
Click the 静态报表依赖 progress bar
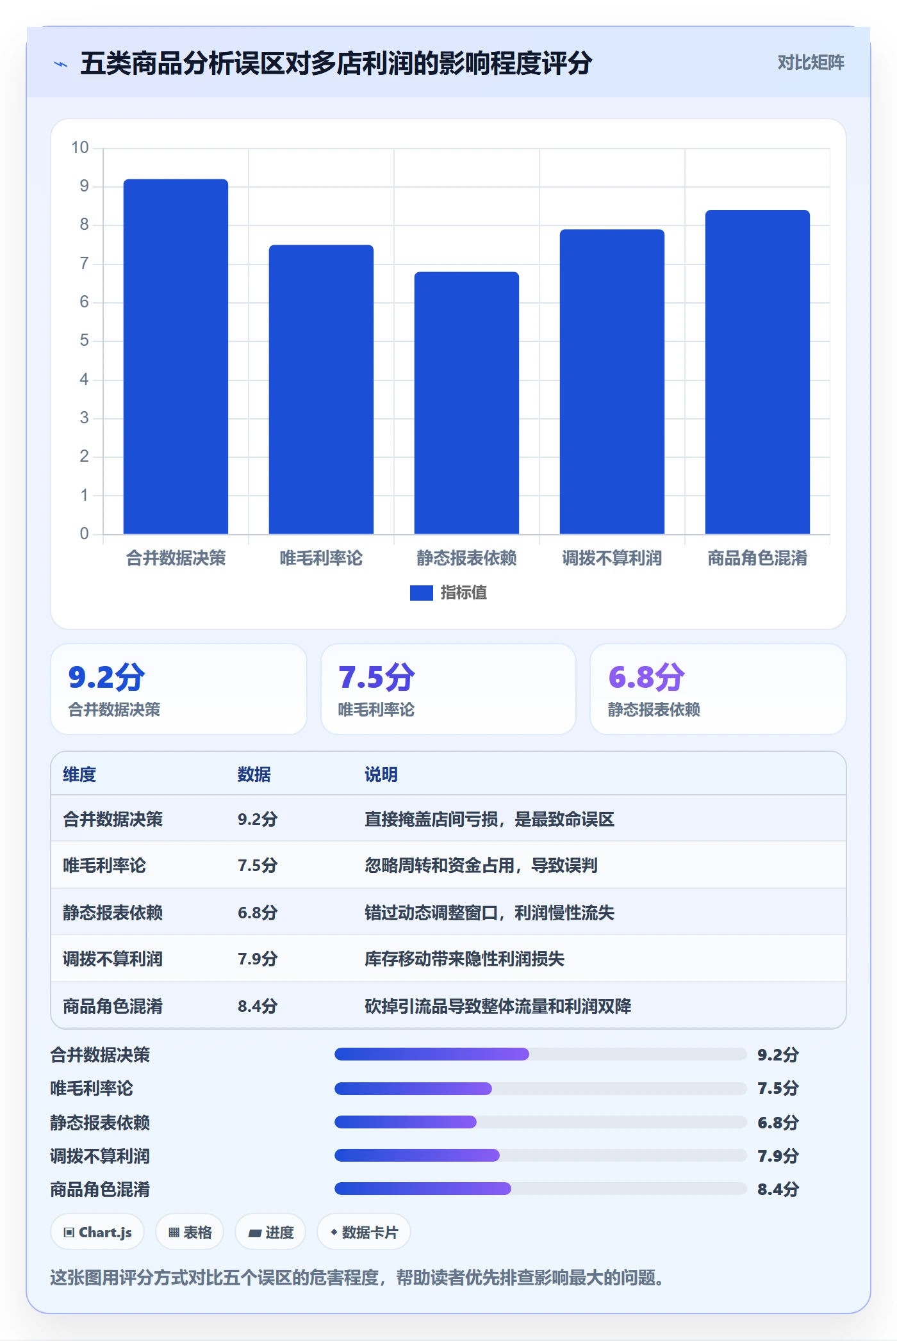coord(540,1122)
